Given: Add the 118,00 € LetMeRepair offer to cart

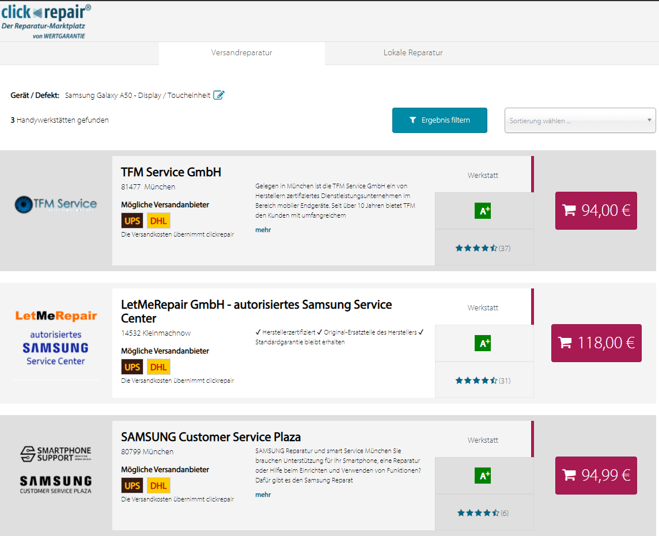Looking at the screenshot, I should pyautogui.click(x=596, y=343).
